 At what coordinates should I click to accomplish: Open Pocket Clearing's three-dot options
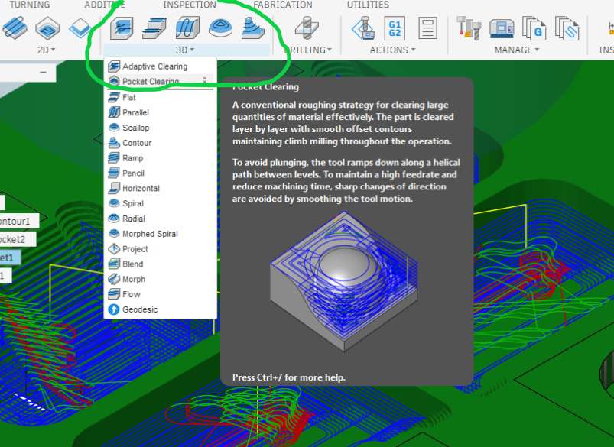(x=204, y=81)
